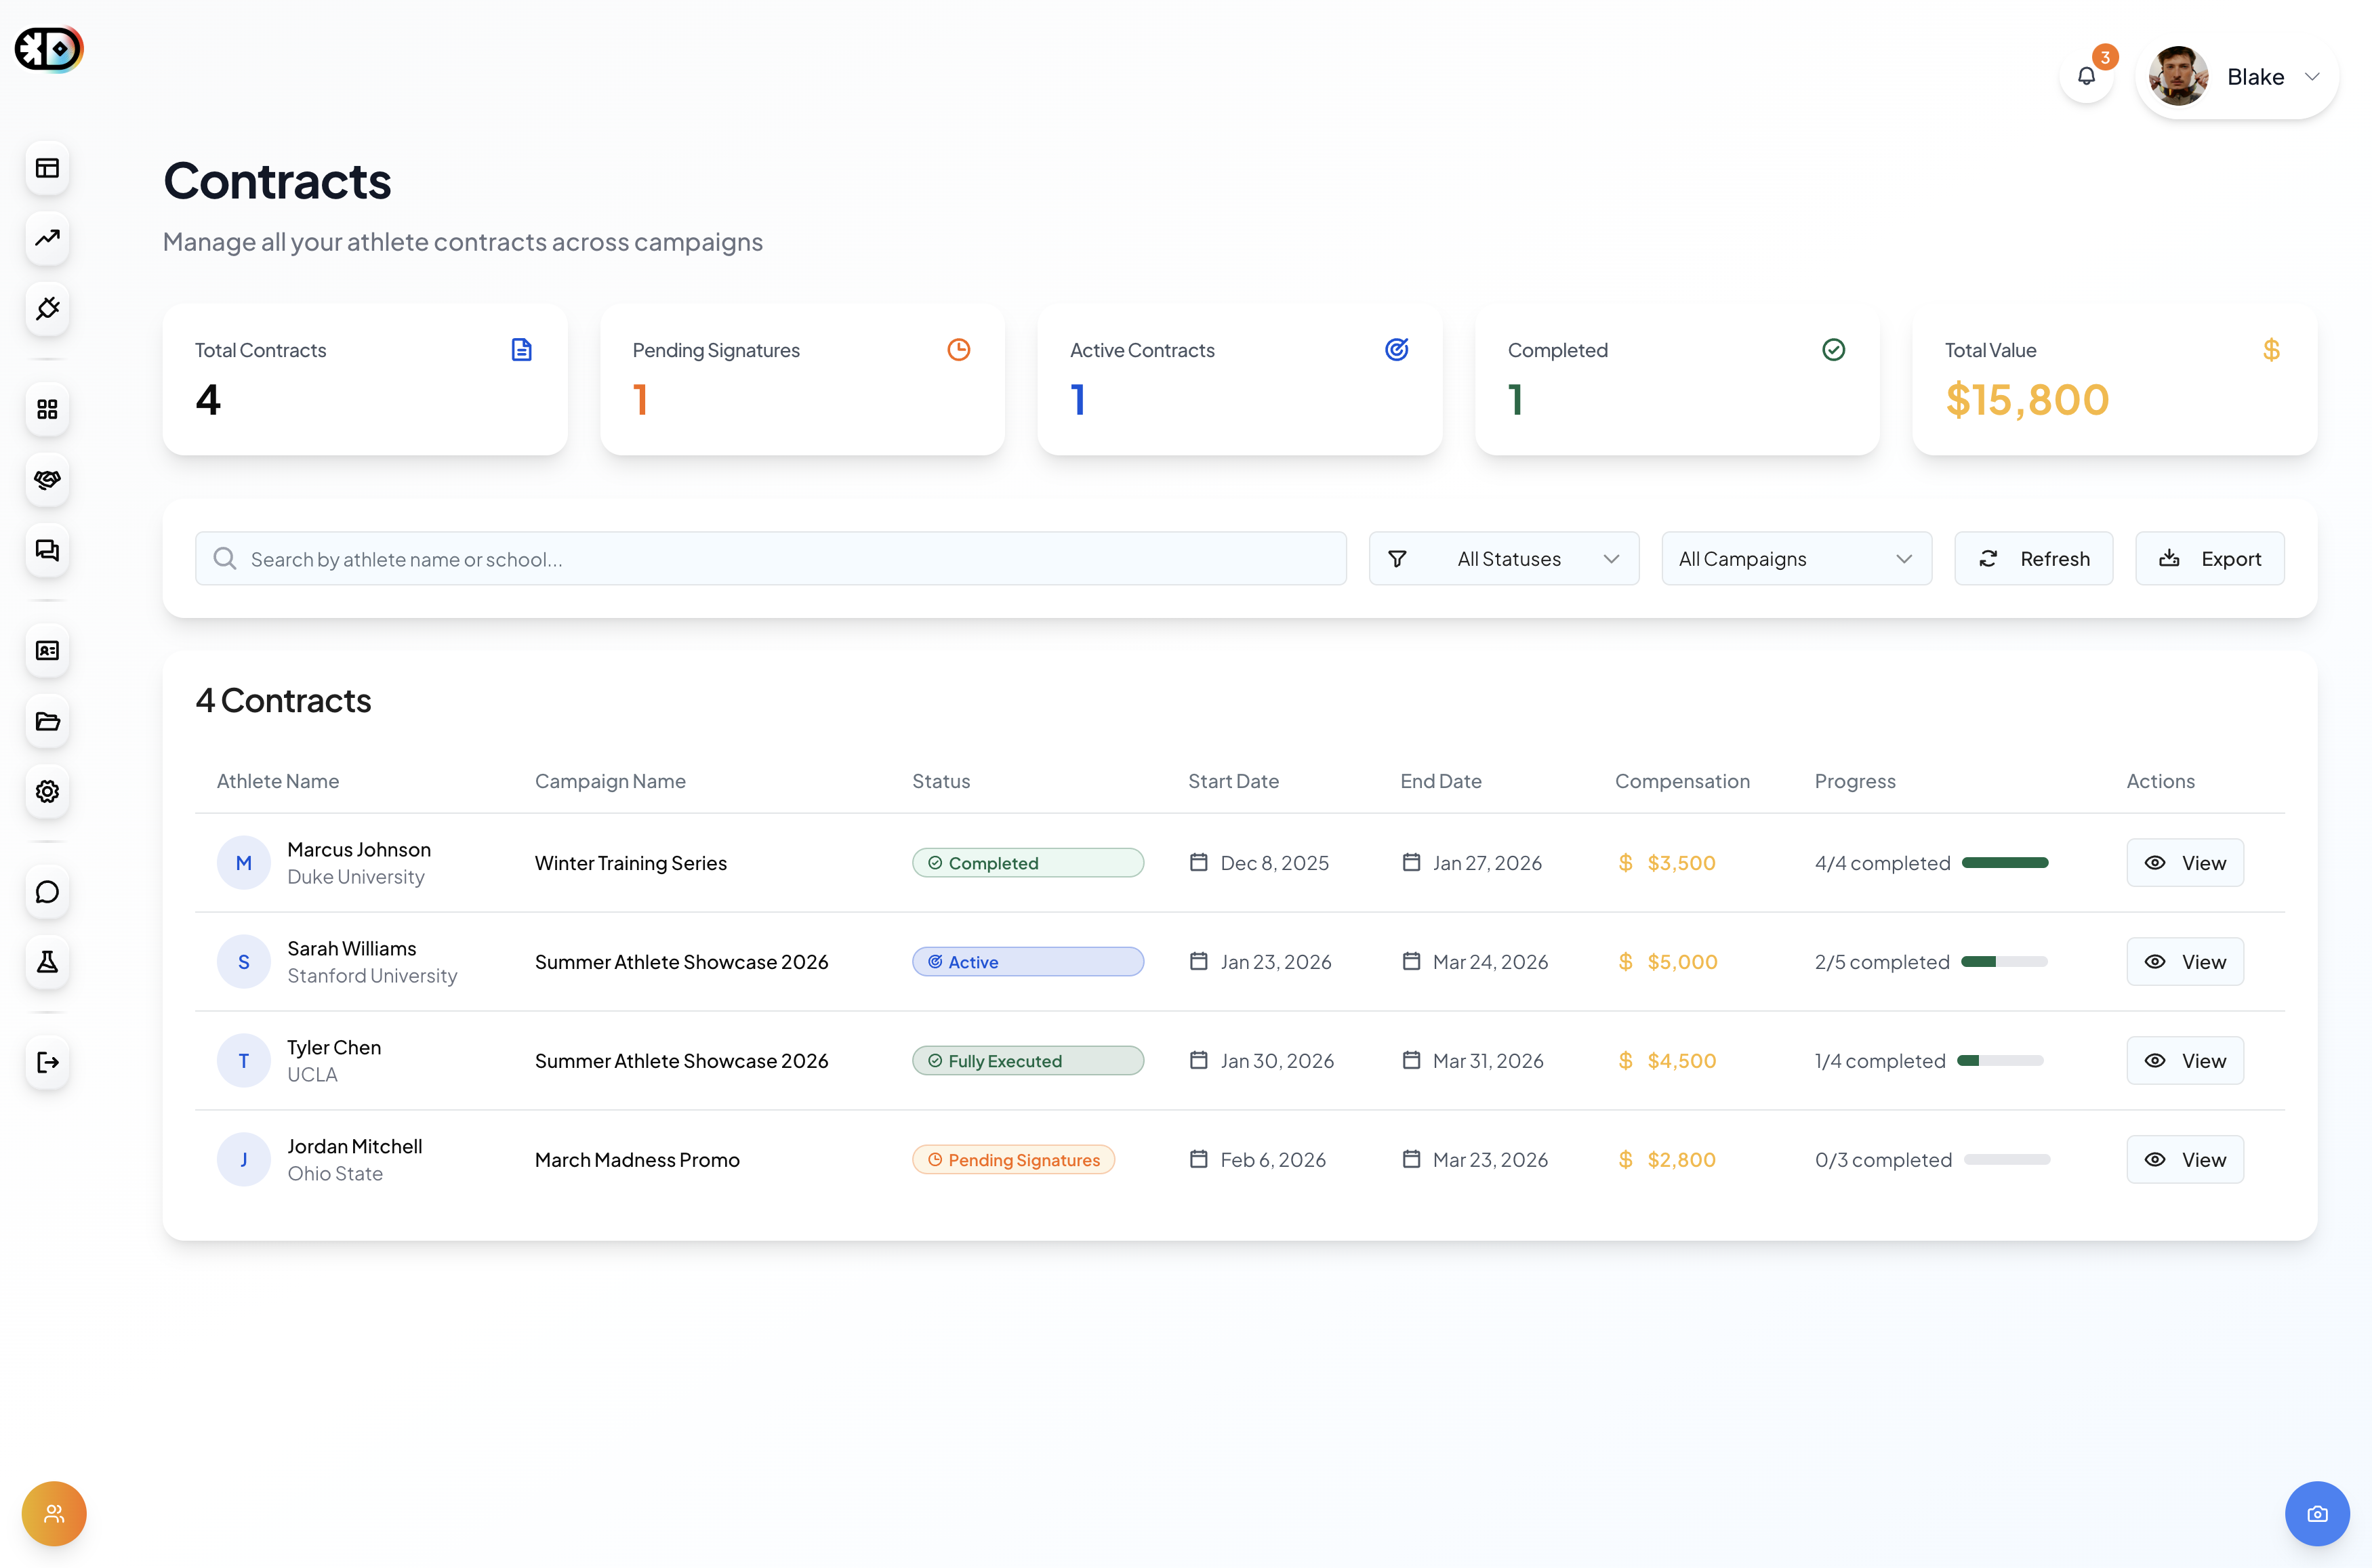The width and height of the screenshot is (2372, 1568).
Task: Click the magnifier search icon
Action: click(x=225, y=559)
